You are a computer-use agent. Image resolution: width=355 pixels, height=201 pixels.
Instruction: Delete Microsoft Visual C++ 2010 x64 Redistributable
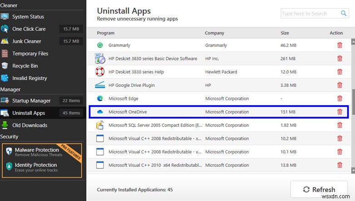pyautogui.click(x=340, y=165)
